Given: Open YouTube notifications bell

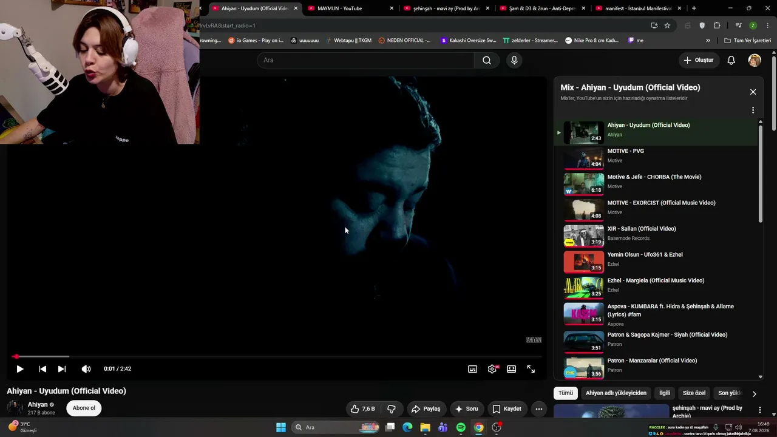Looking at the screenshot, I should tap(731, 60).
